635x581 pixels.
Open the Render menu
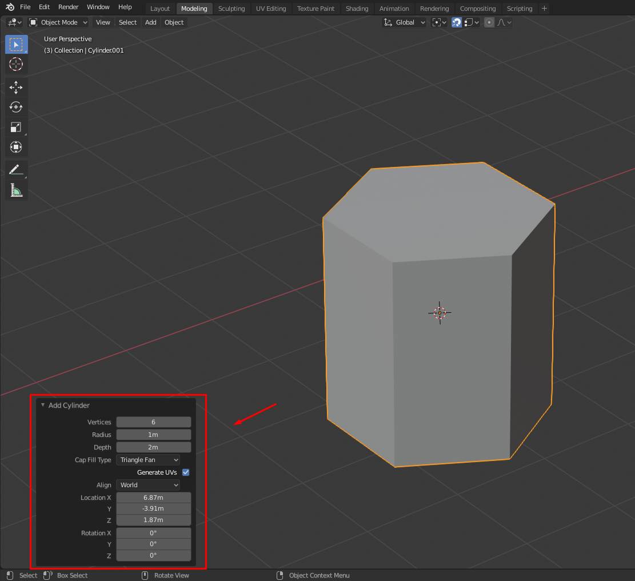pos(69,7)
